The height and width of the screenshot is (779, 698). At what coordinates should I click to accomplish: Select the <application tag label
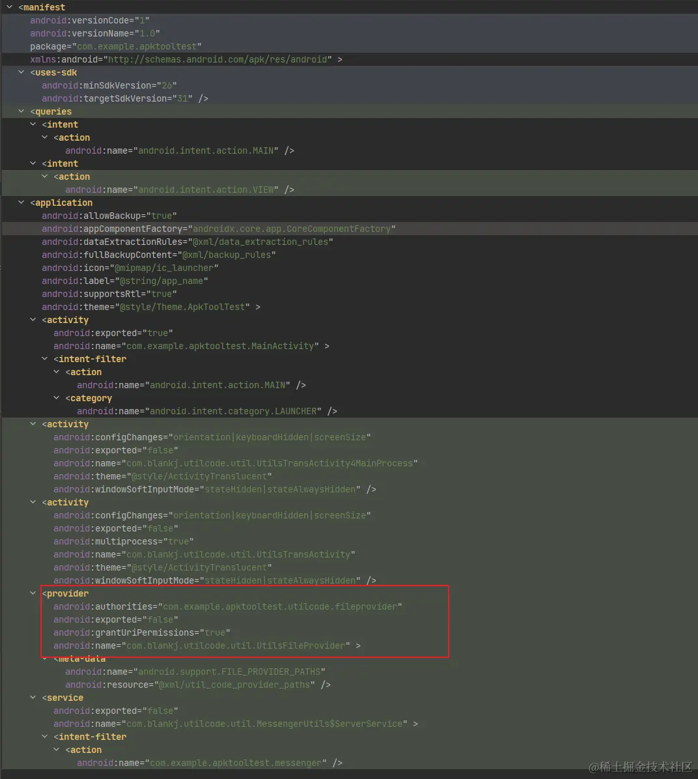[61, 203]
